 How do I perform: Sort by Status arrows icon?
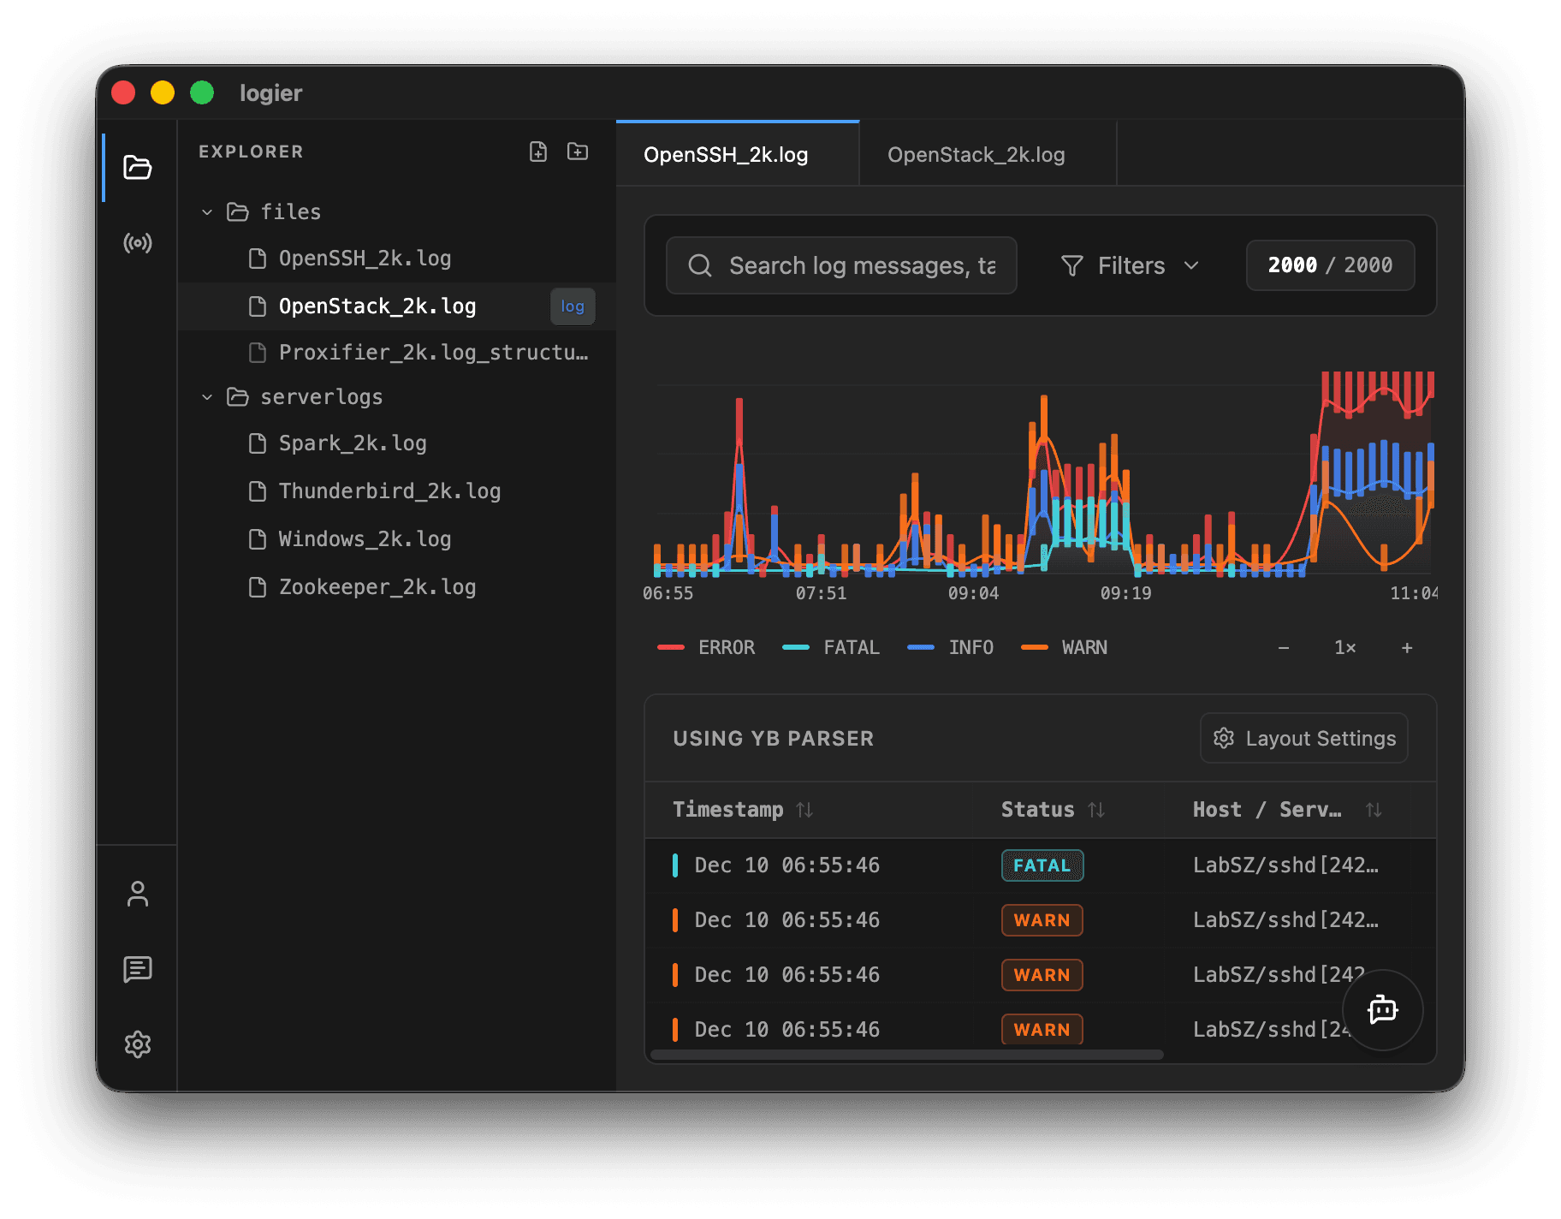pos(1096,810)
